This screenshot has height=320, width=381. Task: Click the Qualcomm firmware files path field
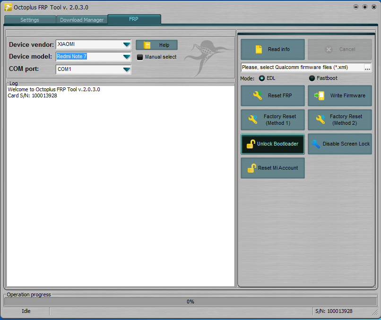(303, 67)
